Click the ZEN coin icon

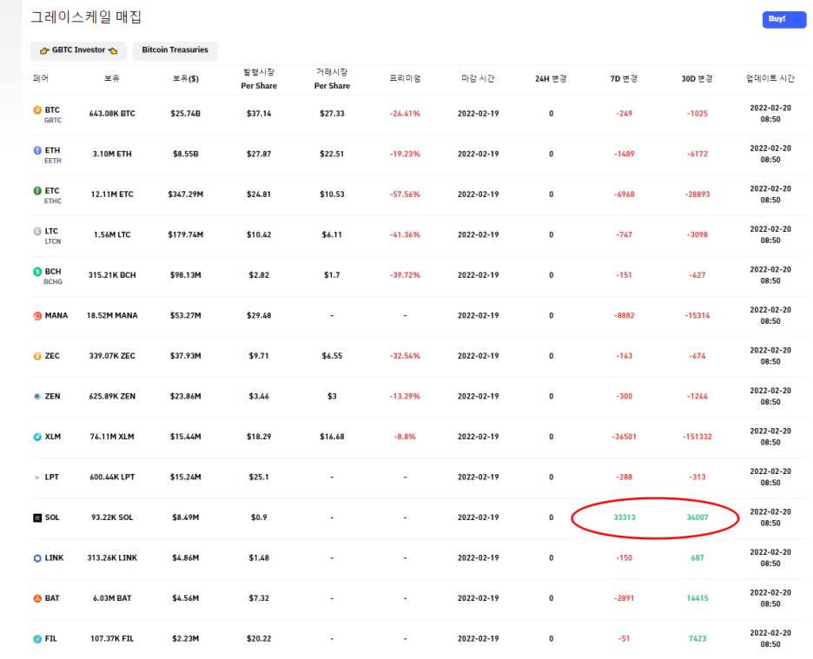37,397
